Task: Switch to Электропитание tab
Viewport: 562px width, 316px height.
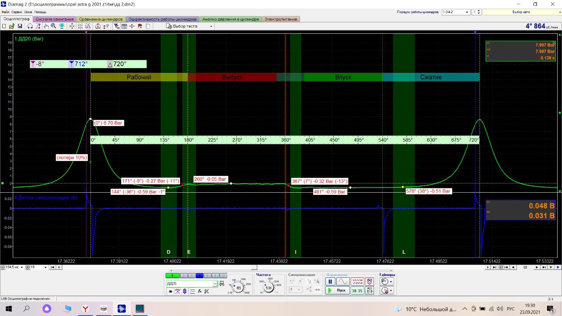Action: click(281, 19)
